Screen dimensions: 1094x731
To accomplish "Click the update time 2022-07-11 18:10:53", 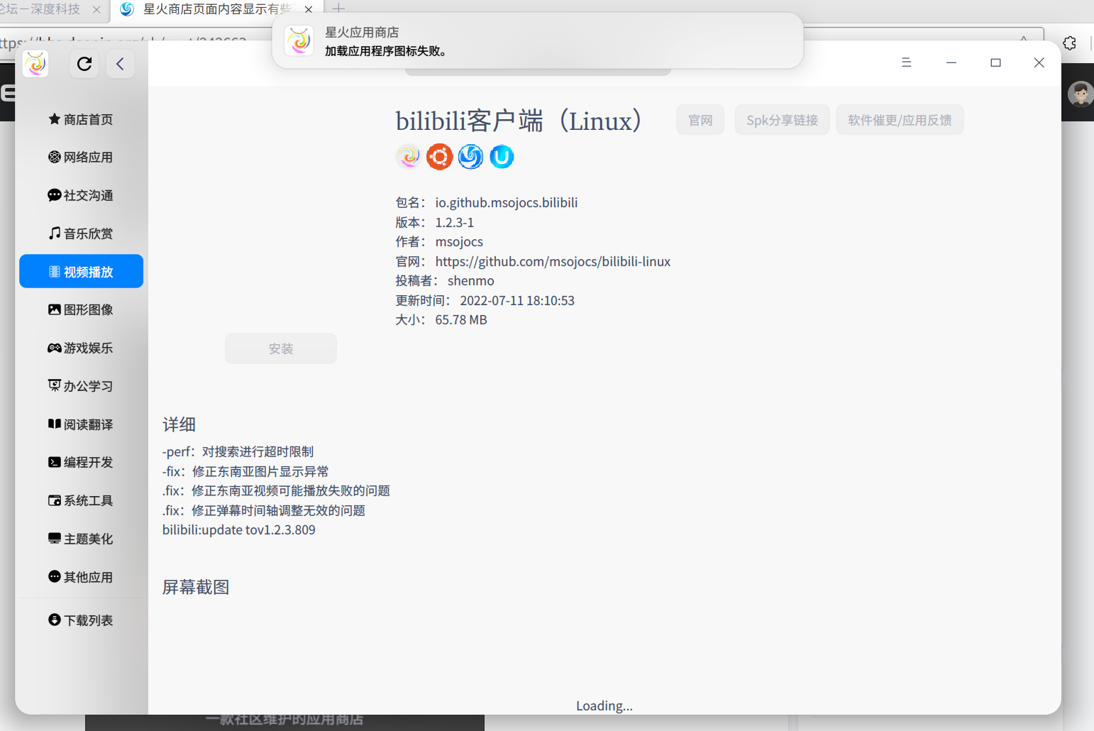I will click(517, 301).
